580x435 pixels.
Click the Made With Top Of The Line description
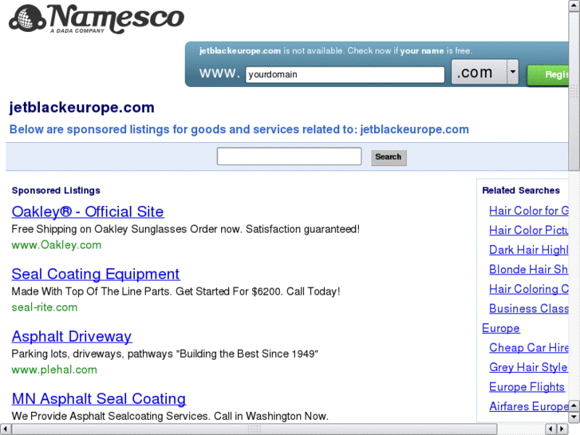point(176,291)
